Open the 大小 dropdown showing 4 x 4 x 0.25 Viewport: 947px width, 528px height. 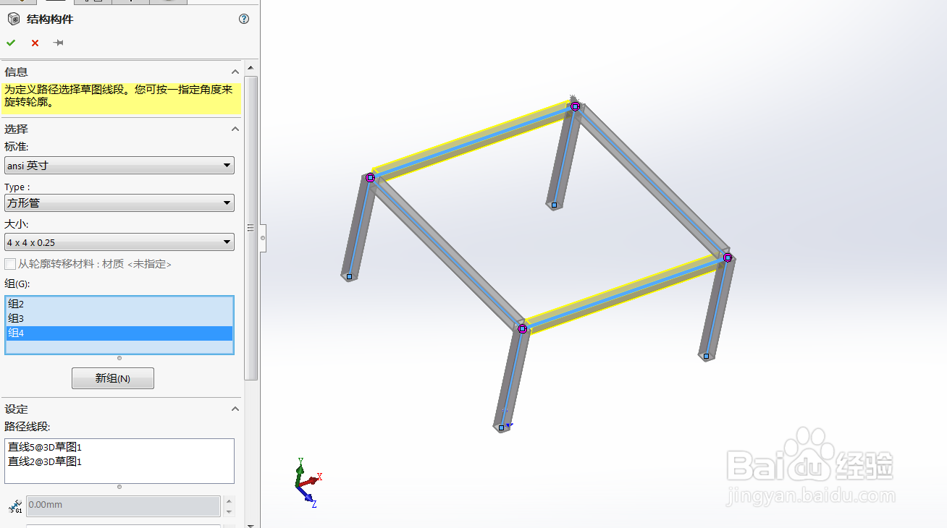(119, 242)
